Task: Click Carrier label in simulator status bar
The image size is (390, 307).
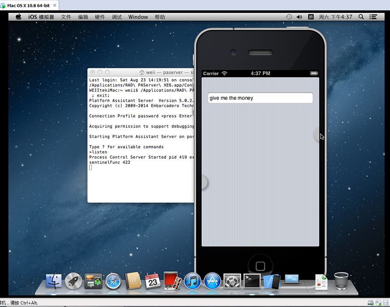Action: 211,73
